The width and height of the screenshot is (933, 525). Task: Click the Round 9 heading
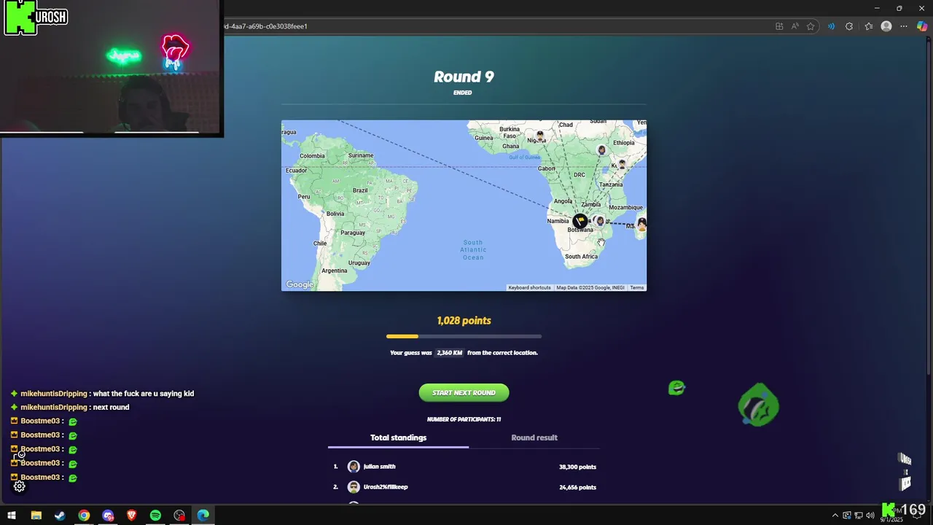464,77
